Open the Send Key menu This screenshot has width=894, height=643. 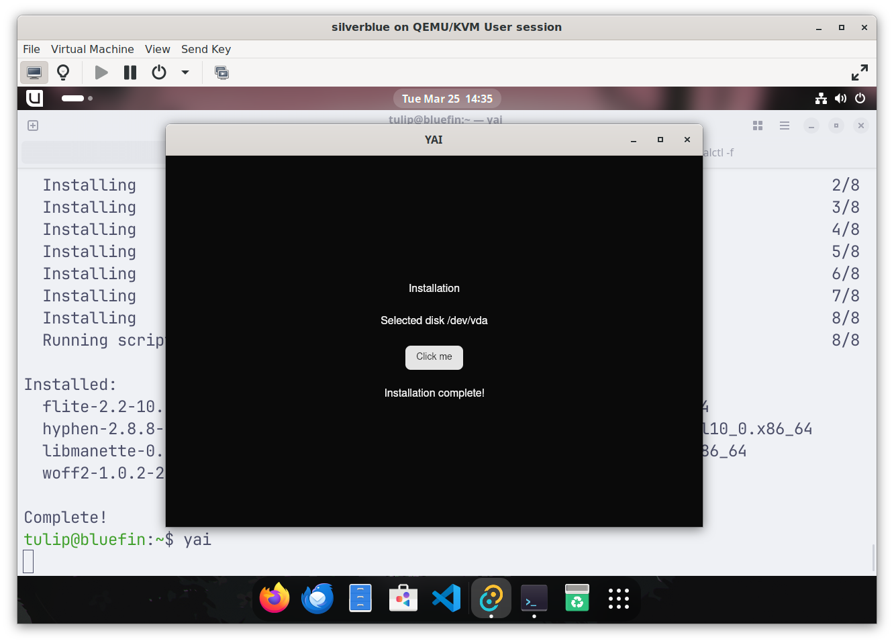(206, 49)
